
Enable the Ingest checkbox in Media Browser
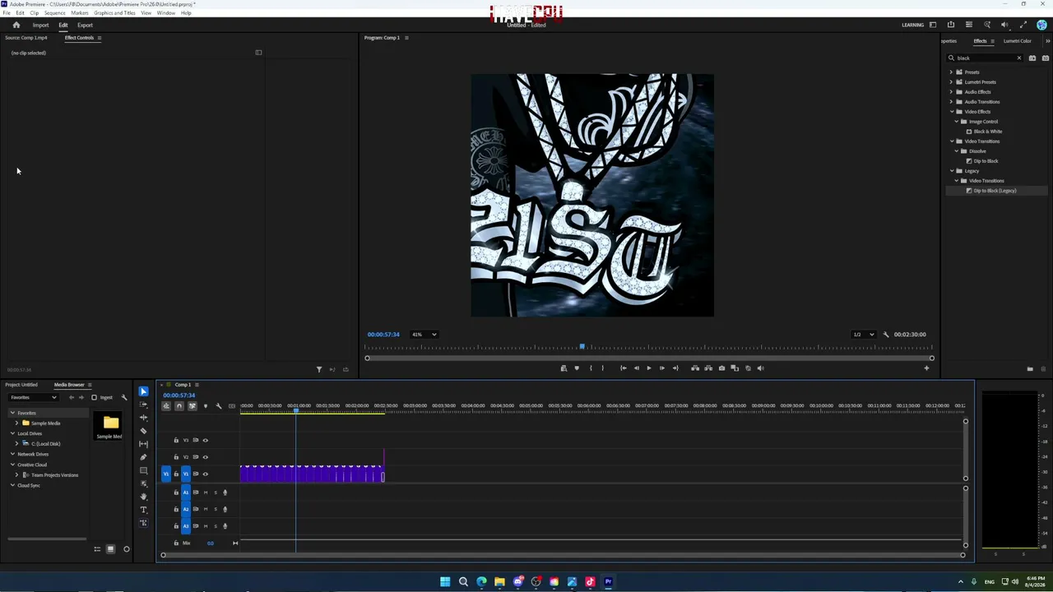[94, 398]
